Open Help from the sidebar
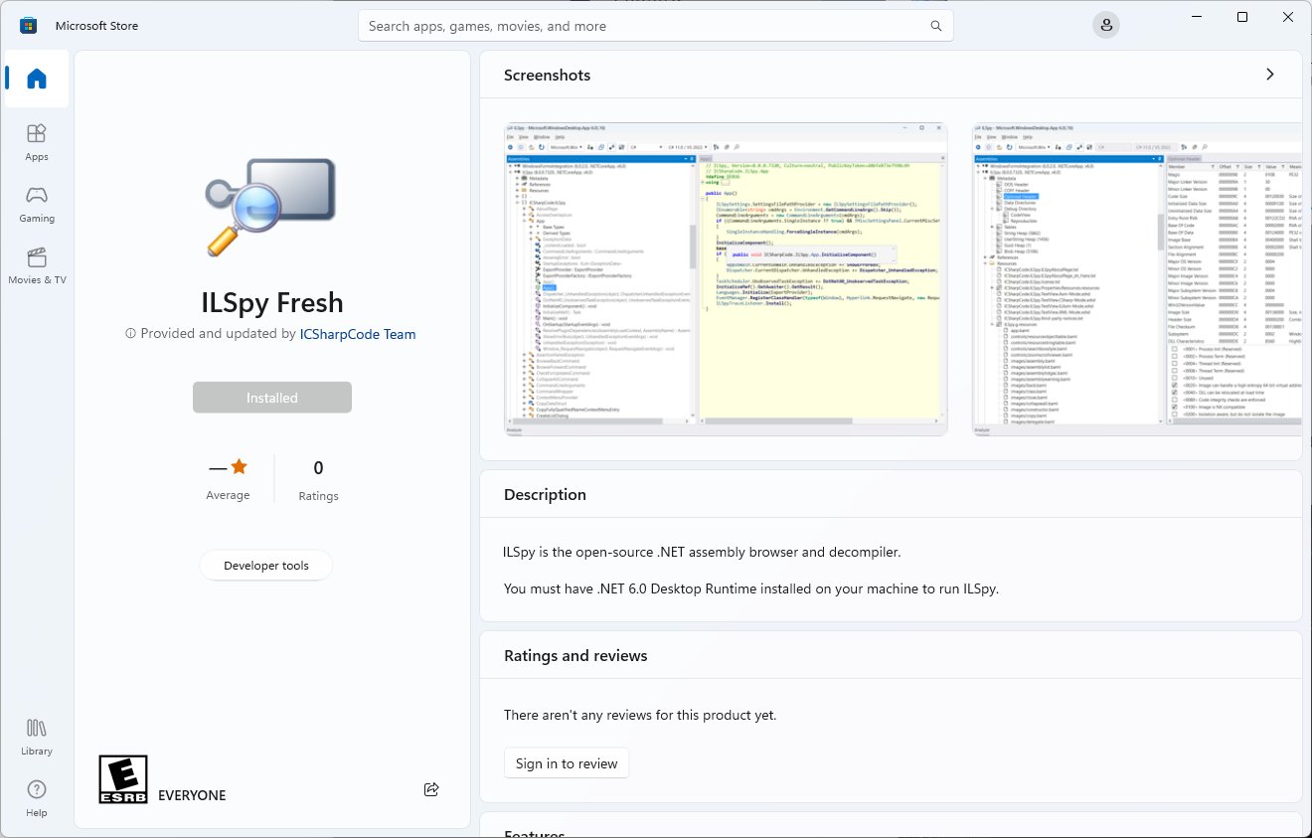 point(36,797)
